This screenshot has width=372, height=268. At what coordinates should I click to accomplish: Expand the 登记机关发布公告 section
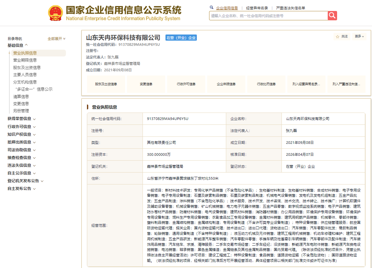coord(26,181)
